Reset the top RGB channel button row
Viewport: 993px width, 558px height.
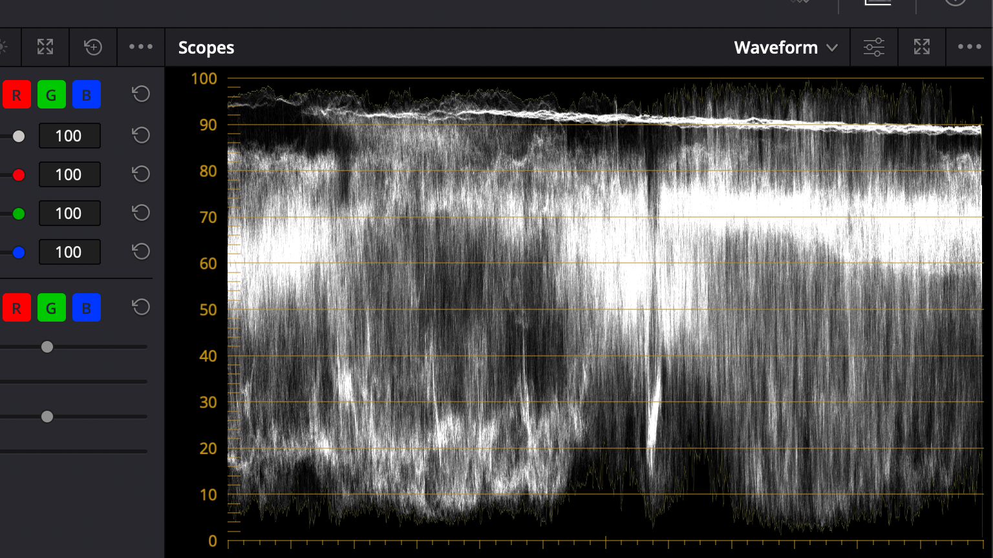141,94
